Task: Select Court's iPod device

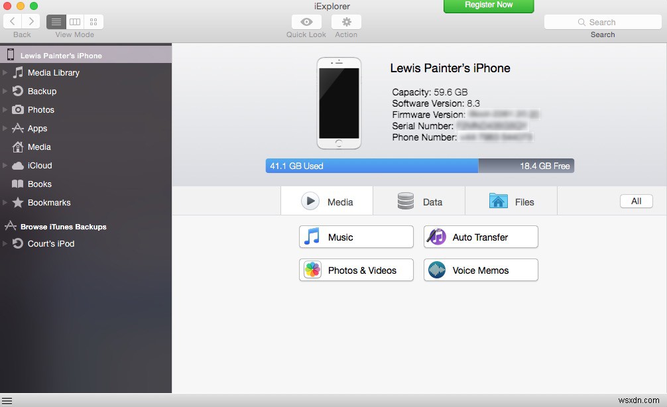Action: coord(49,243)
